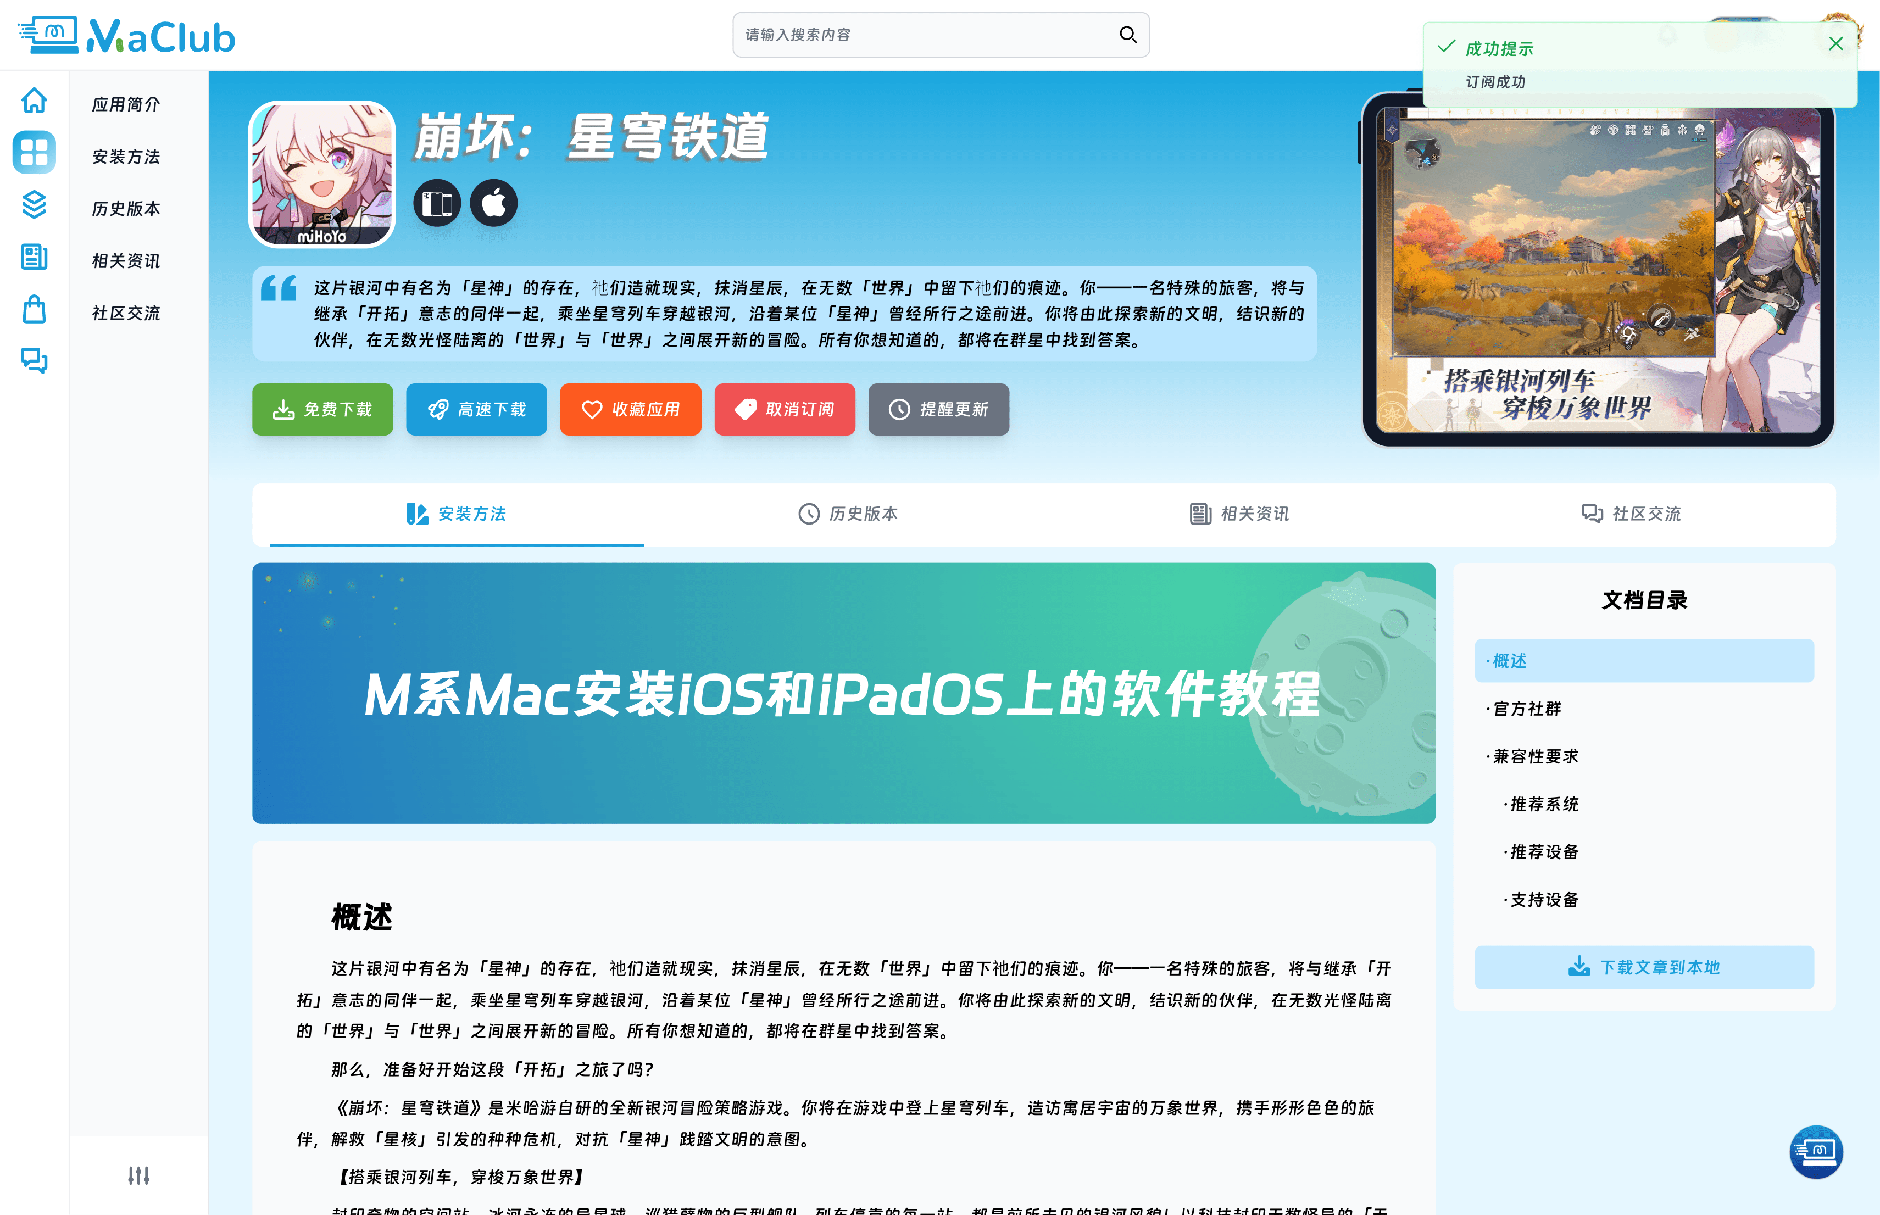Click the mobile devices icon beside the Apple icon
The height and width of the screenshot is (1215, 1880).
pos(437,203)
